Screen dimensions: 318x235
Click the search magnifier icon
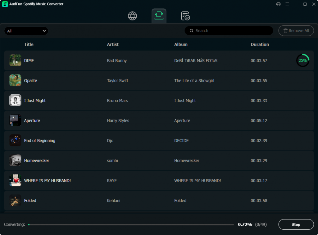192,31
